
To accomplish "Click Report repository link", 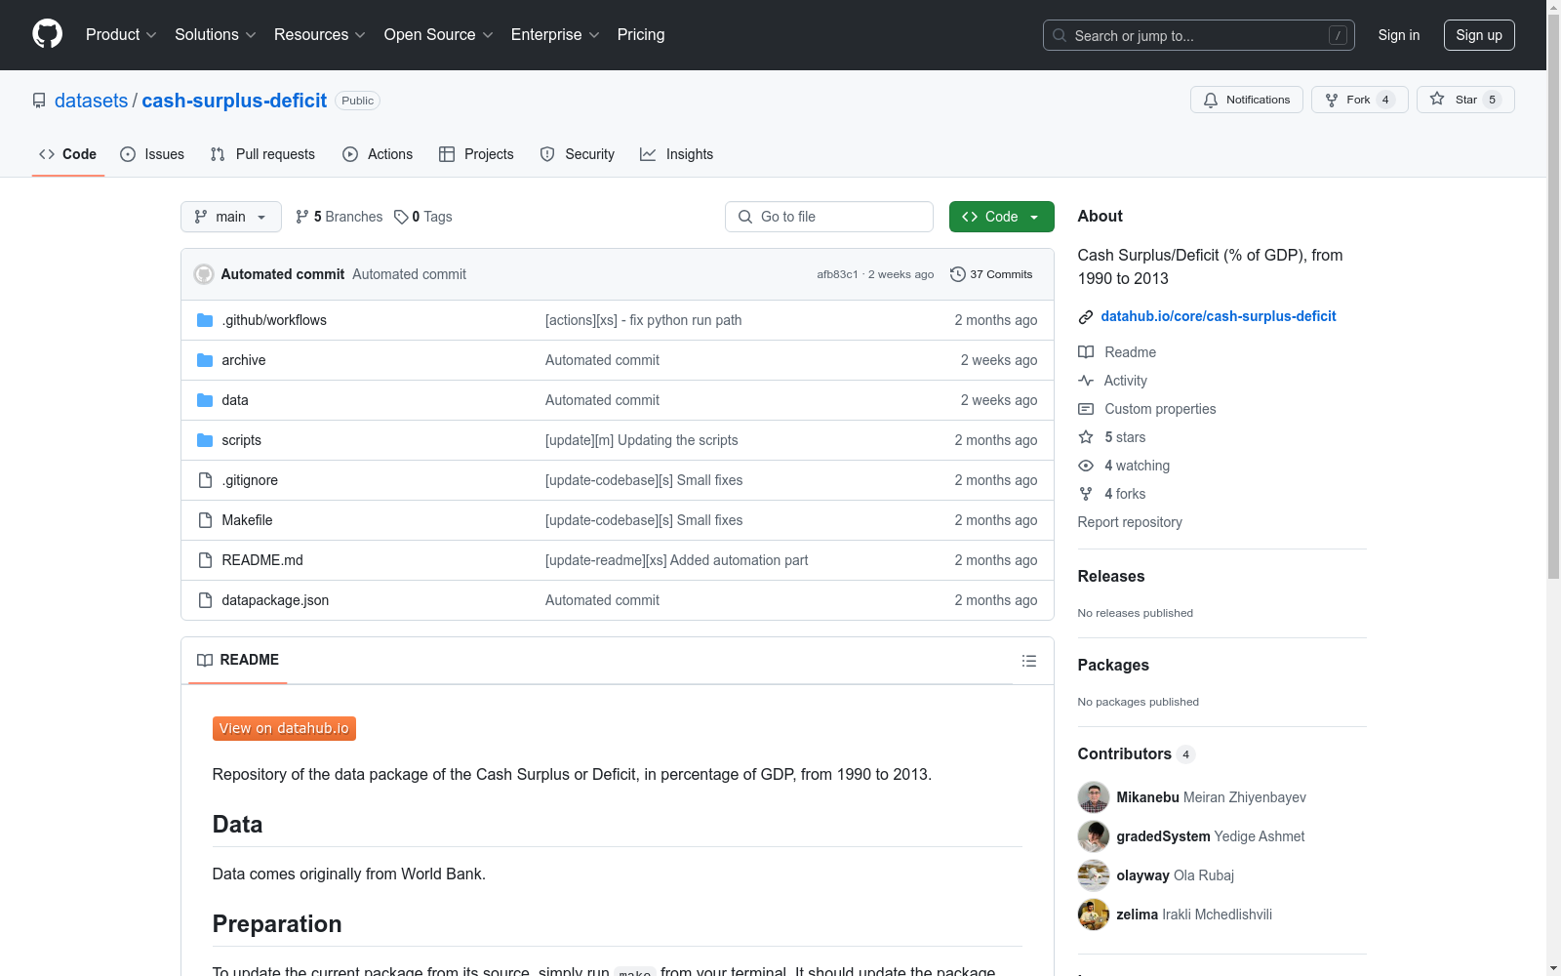I will (1130, 522).
